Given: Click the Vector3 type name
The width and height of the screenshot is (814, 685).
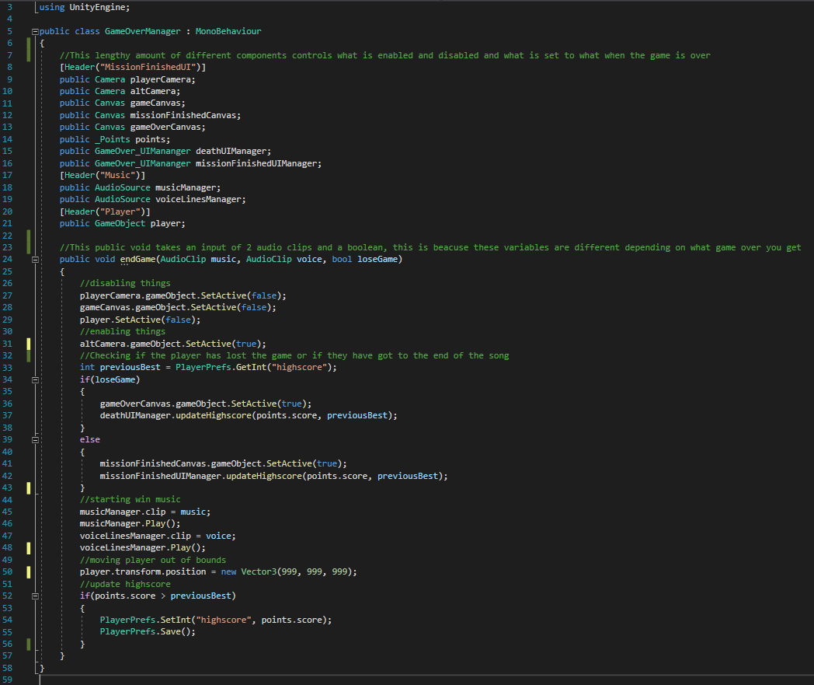Looking at the screenshot, I should [259, 571].
